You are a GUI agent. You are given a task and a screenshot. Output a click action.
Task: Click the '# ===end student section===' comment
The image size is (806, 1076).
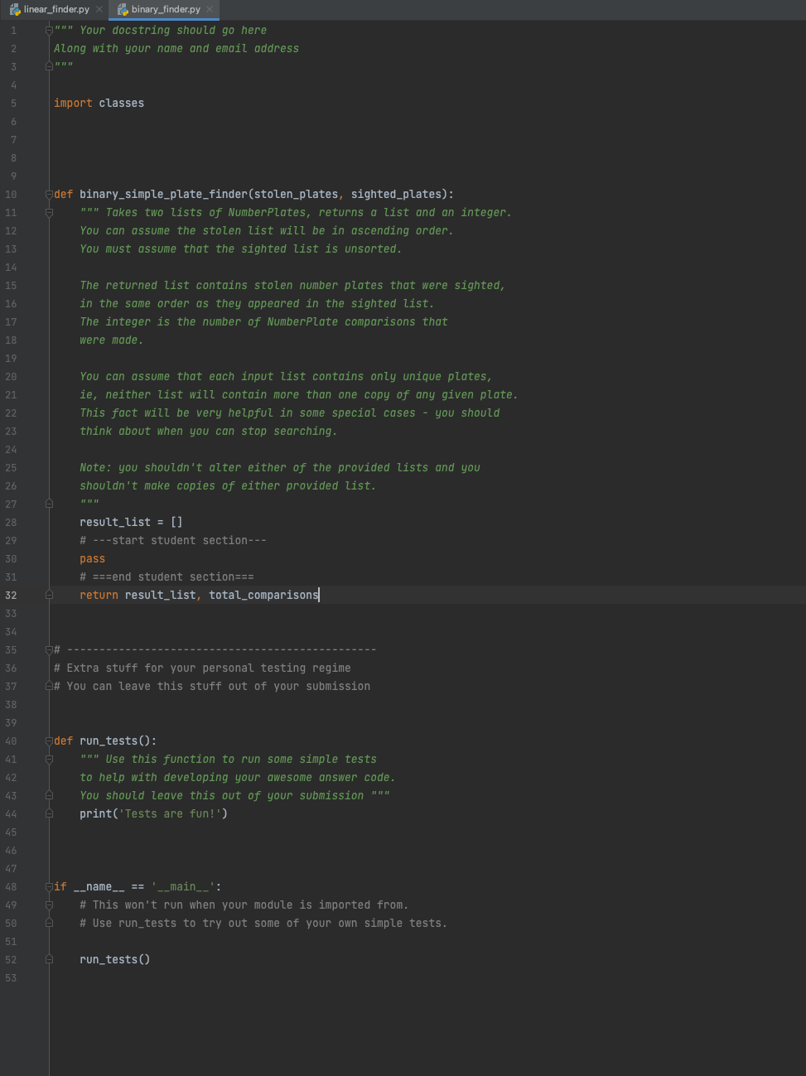167,577
